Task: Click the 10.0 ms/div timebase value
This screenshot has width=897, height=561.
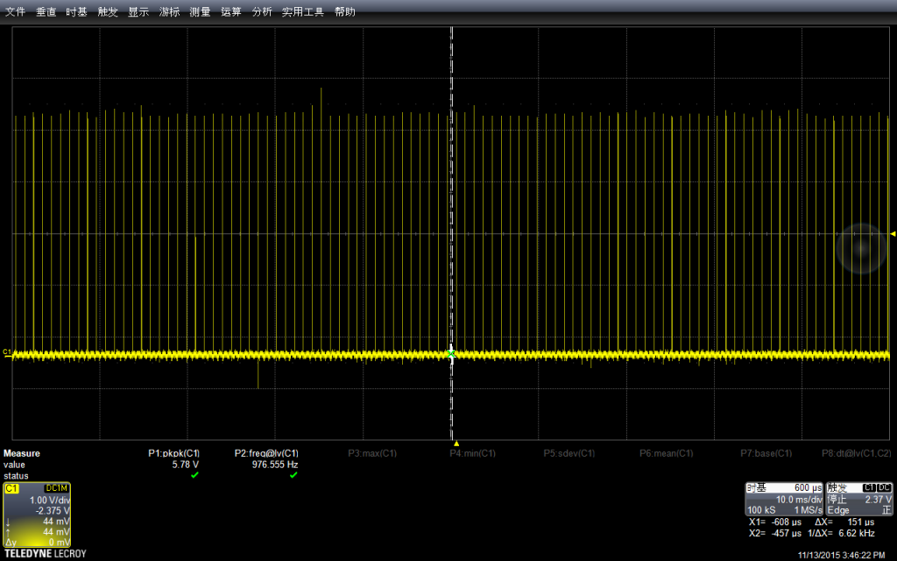Action: [x=799, y=500]
